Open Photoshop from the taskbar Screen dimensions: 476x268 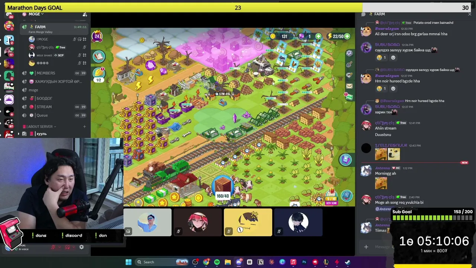coord(304,262)
